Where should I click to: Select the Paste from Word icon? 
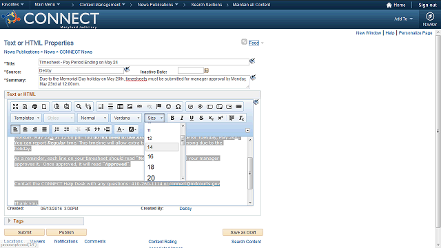[x=66, y=107]
